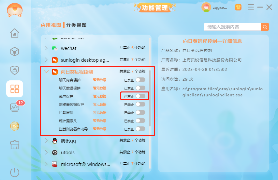Toggle the 聊天数据保护 switch
This screenshot has height=180, width=278.
pyautogui.click(x=140, y=88)
